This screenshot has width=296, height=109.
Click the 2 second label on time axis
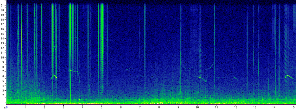click(x=44, y=107)
